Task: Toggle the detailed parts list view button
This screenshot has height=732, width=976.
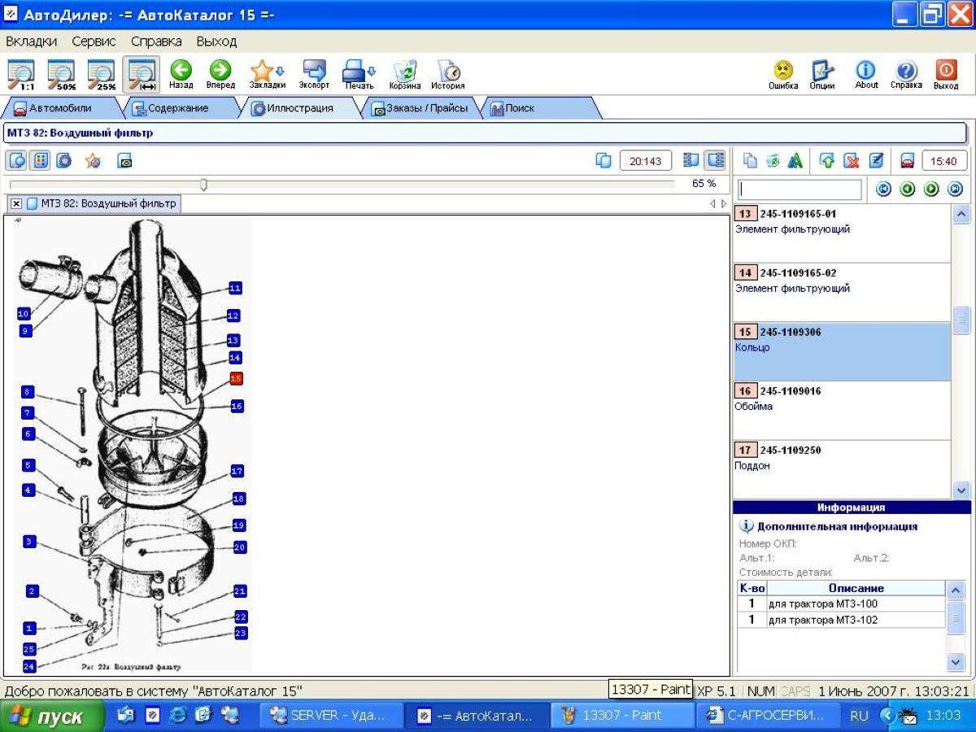Action: coord(715,160)
